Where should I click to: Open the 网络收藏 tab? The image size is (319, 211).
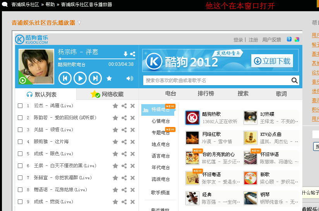108,94
